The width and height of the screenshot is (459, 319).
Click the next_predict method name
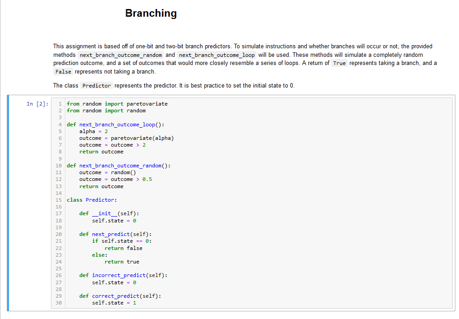111,234
